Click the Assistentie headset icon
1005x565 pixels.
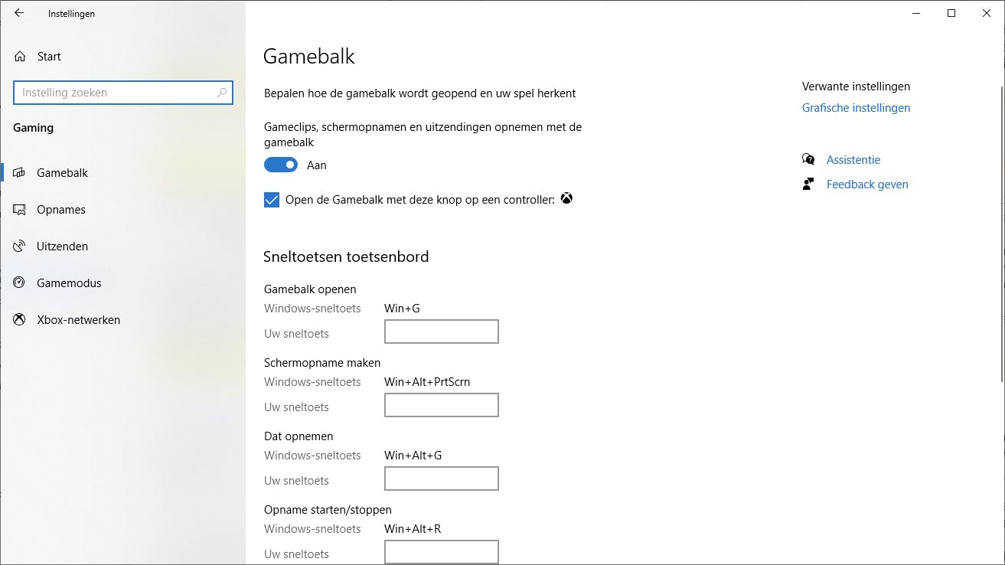(808, 159)
